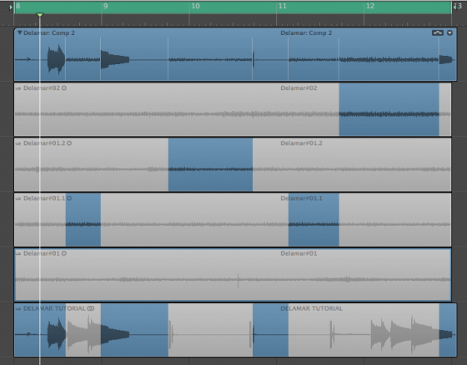
Task: Select DELAMAR TUTORIAL blue segment starting at bar 9
Action: click(134, 330)
